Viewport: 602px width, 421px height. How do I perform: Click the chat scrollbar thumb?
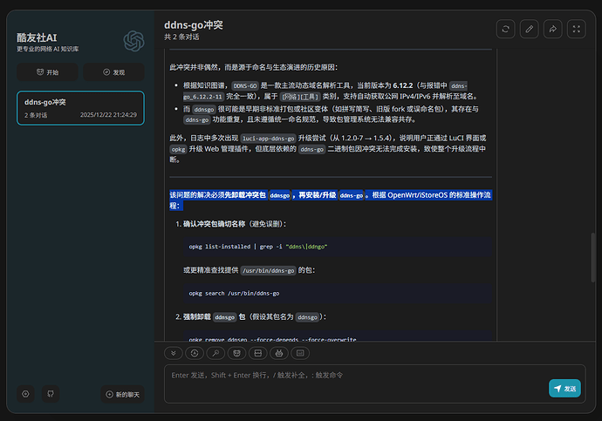click(x=593, y=257)
